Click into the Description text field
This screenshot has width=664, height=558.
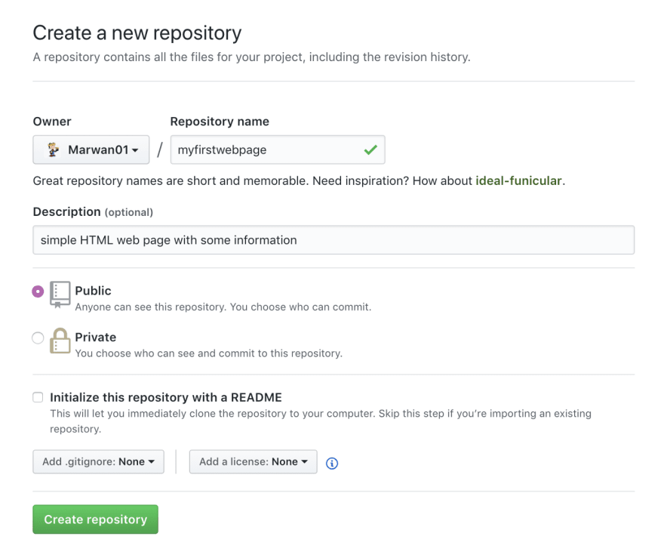(x=334, y=240)
